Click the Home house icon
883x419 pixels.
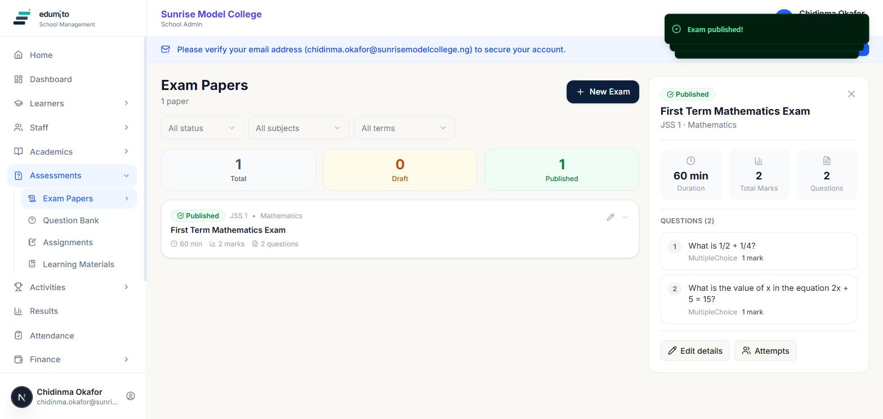(x=19, y=55)
